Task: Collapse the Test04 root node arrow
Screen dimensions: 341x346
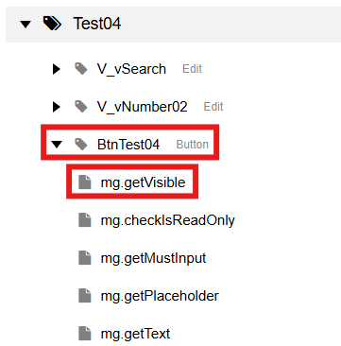Action: (x=26, y=24)
